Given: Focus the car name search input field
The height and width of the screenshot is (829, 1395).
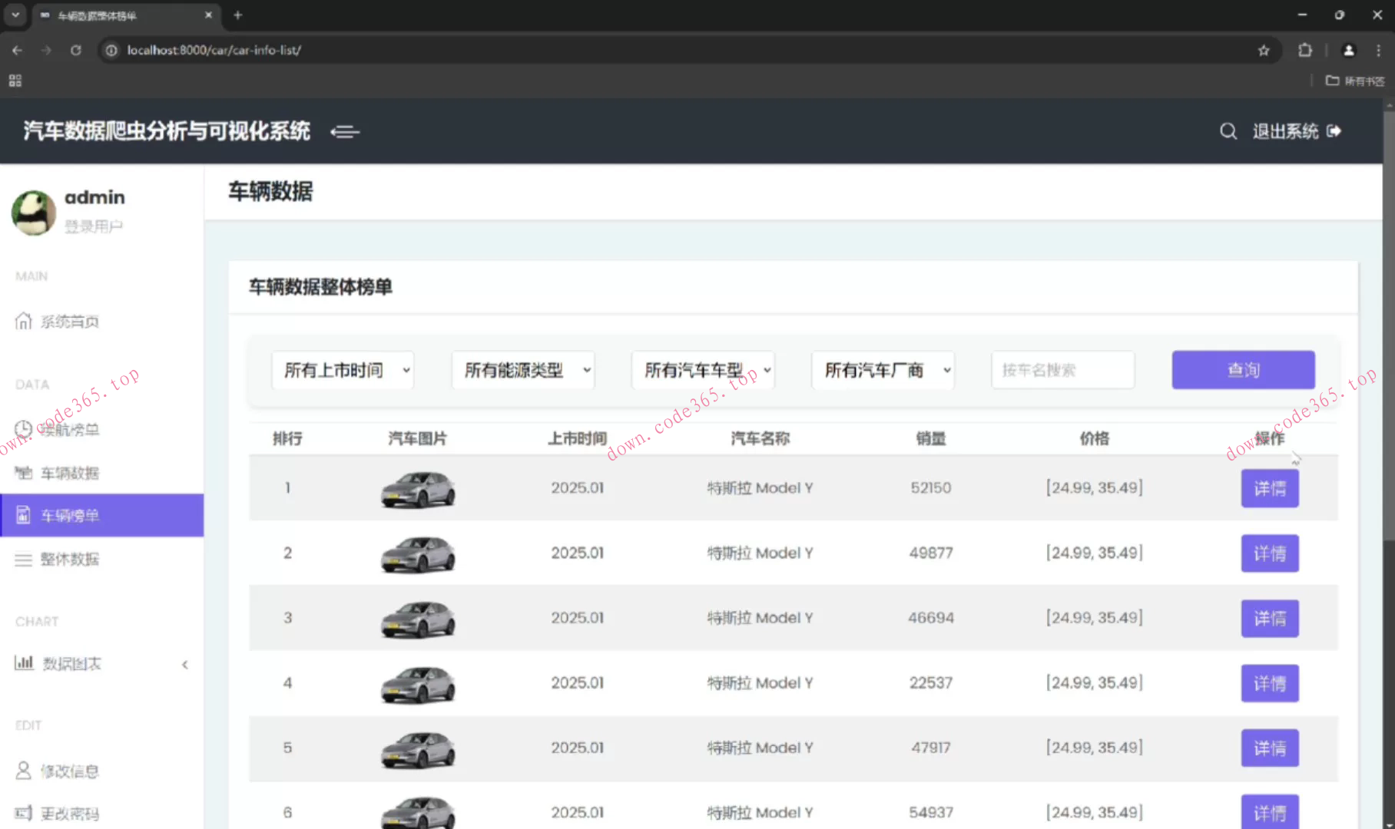Looking at the screenshot, I should tap(1062, 371).
